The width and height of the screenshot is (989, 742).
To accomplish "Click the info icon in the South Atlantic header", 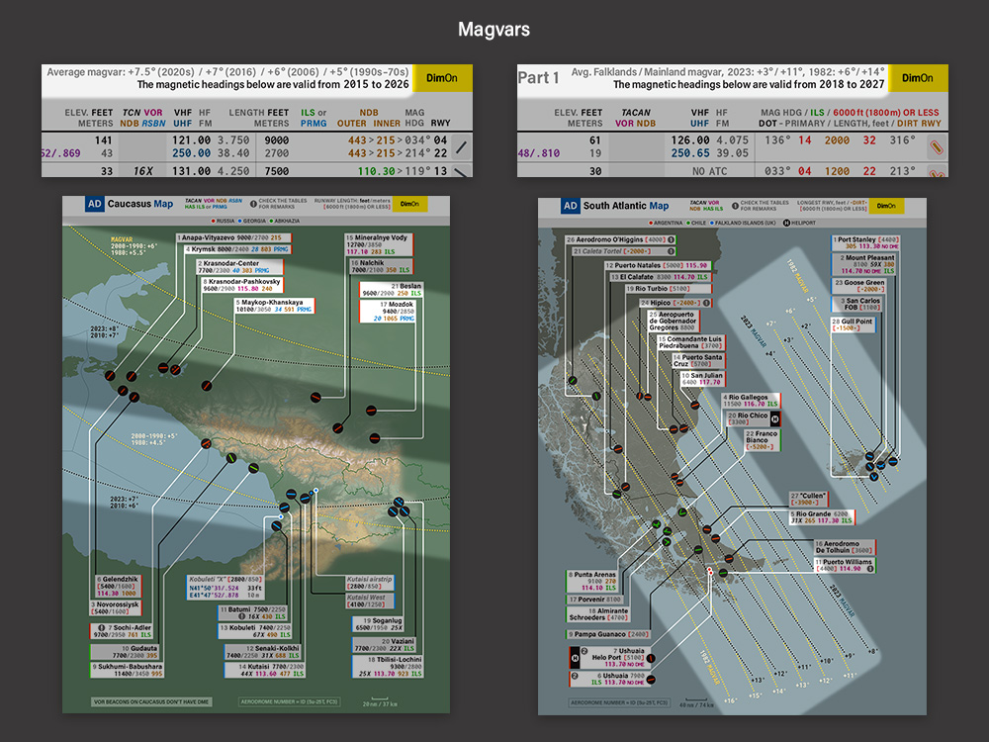I will pos(736,206).
